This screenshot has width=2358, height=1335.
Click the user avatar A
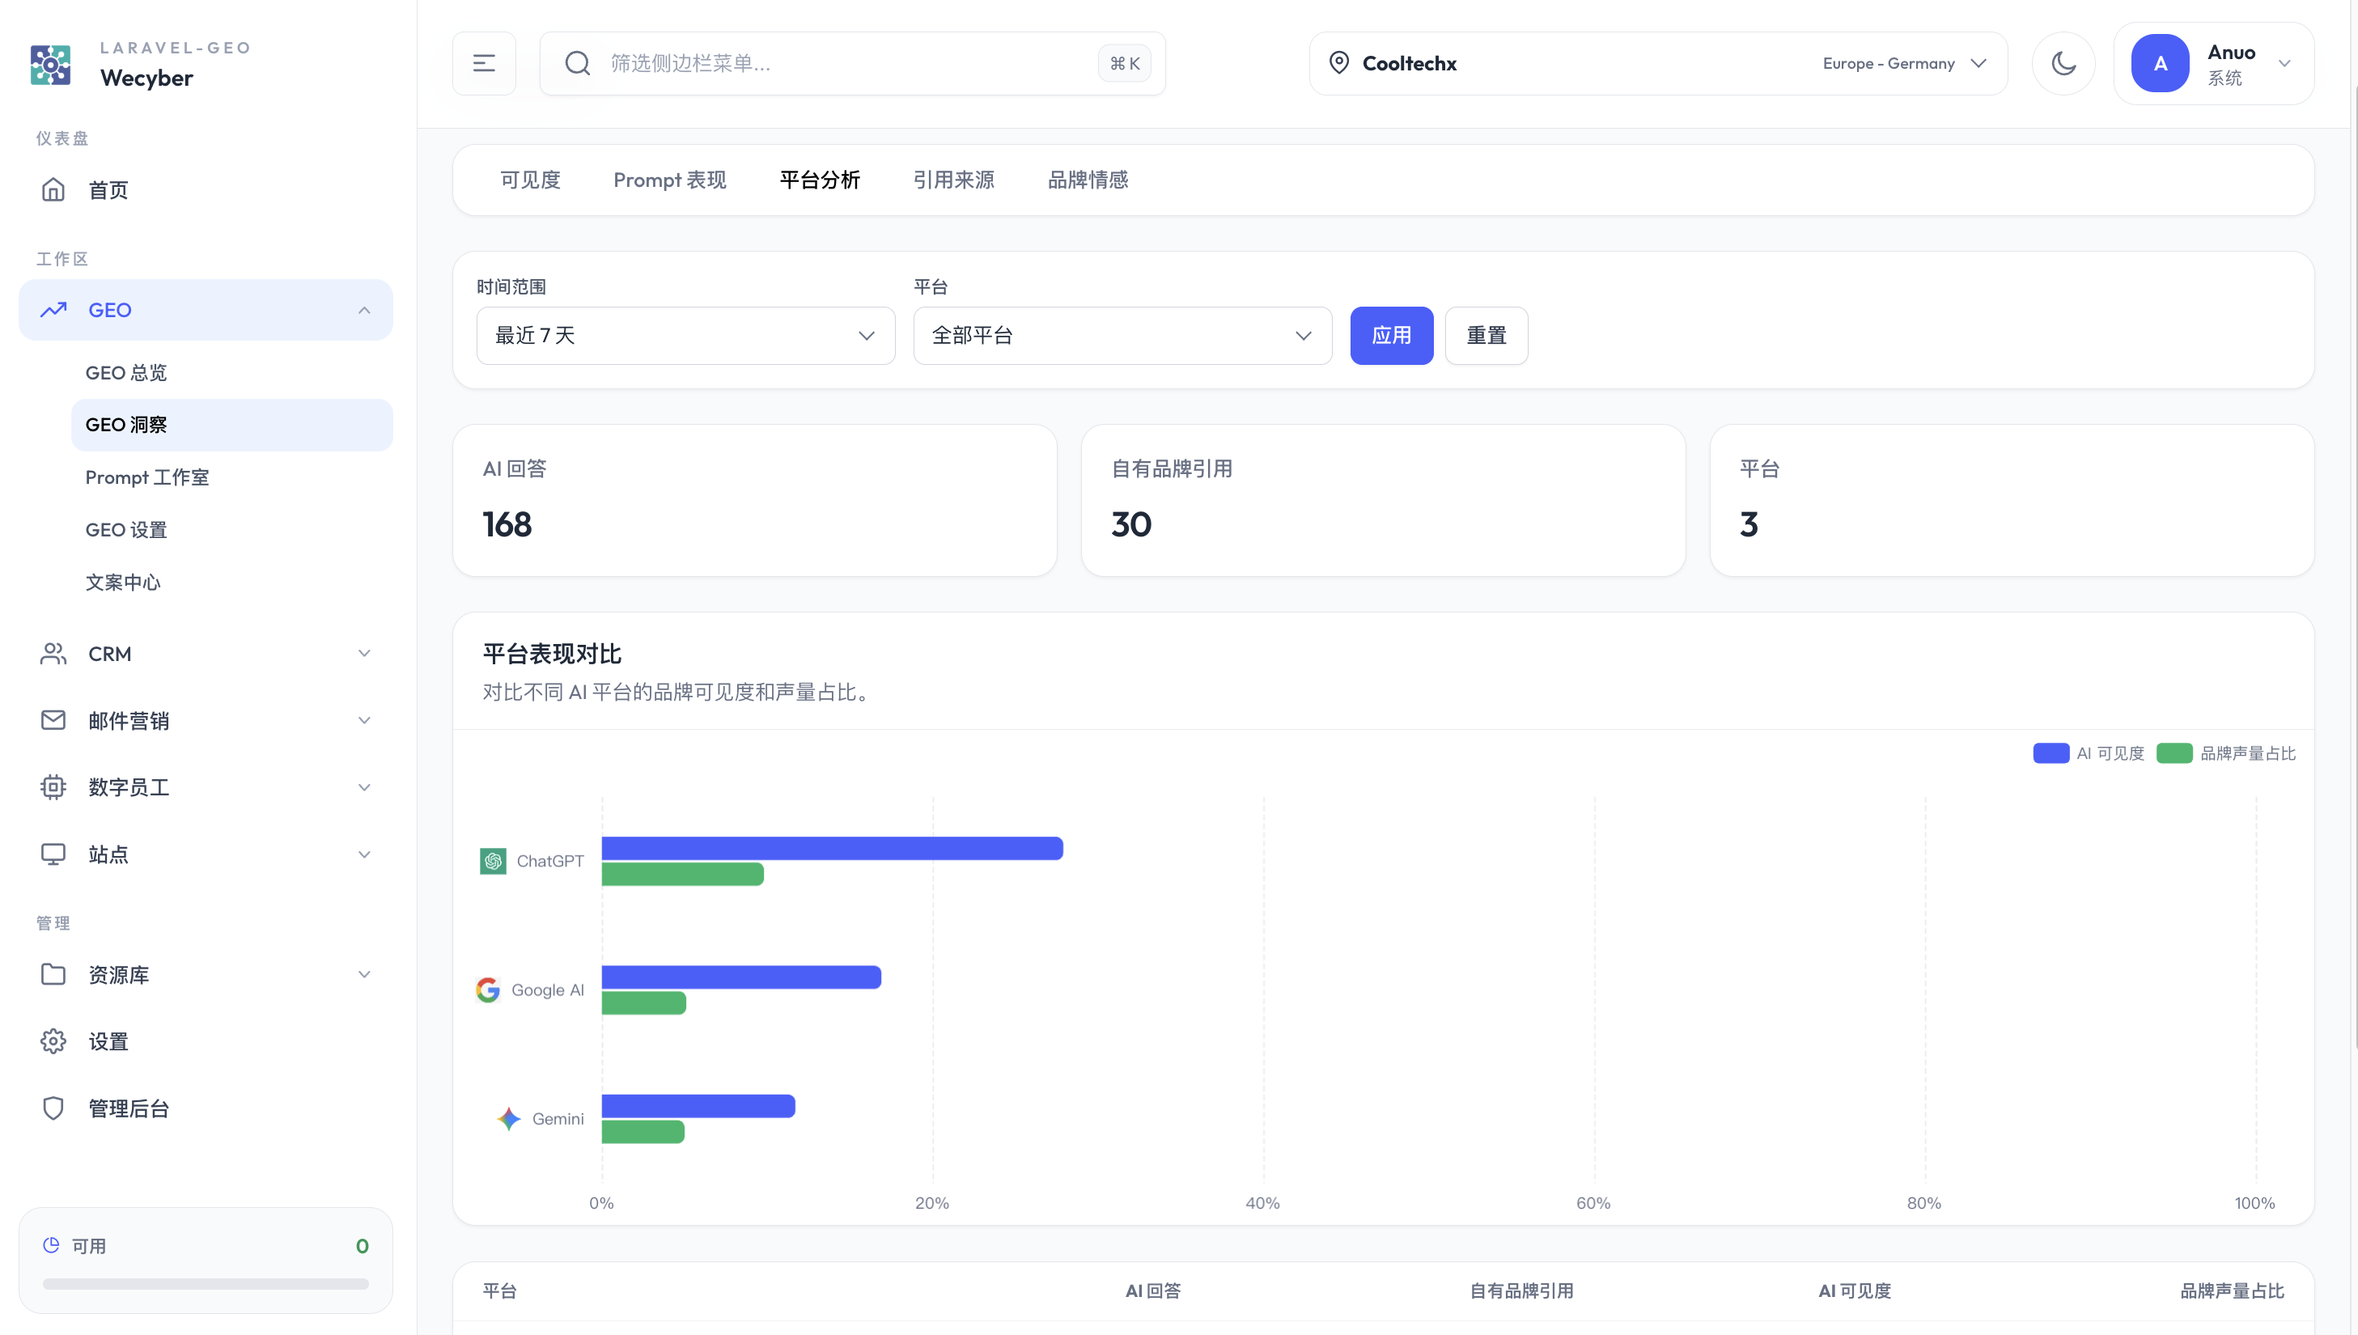2160,63
